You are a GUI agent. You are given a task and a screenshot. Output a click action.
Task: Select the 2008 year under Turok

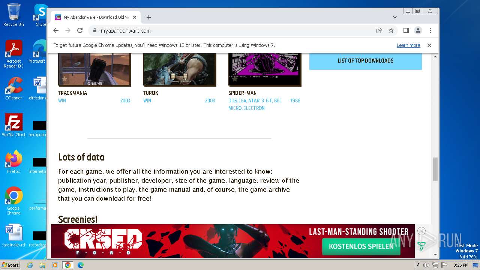210,101
